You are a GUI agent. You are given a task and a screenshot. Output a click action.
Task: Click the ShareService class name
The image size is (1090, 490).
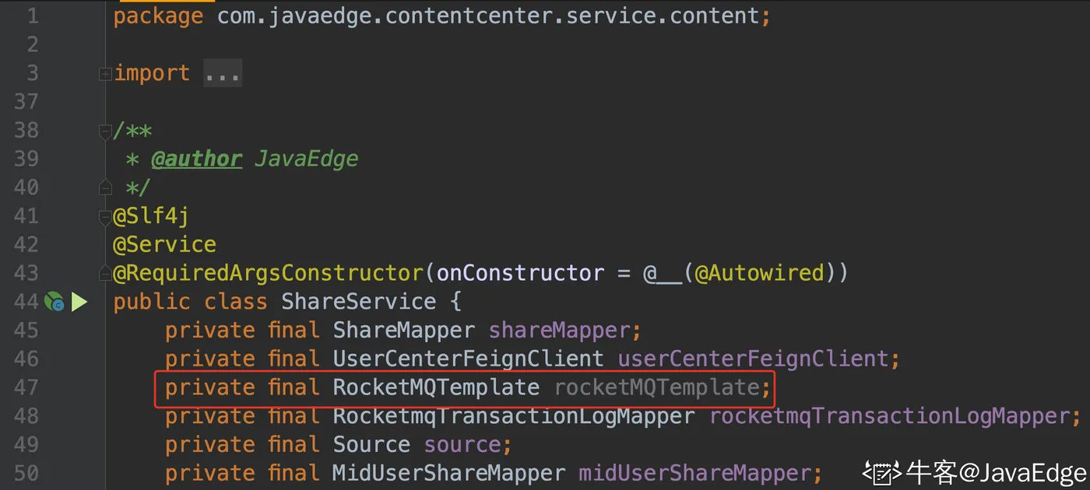[x=358, y=302]
